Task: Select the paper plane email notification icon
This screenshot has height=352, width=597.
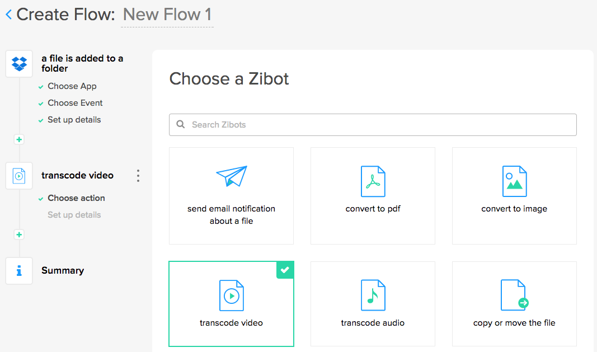Action: pyautogui.click(x=231, y=176)
